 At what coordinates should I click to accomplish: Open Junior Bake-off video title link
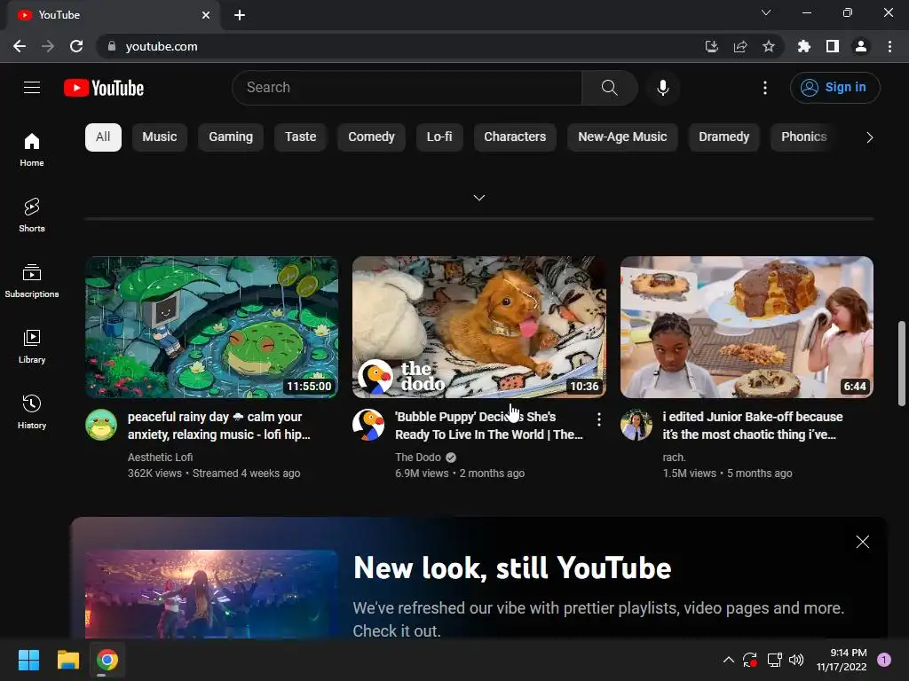tap(753, 426)
